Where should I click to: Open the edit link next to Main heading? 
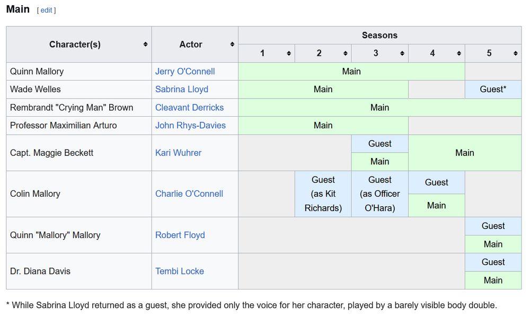(46, 10)
